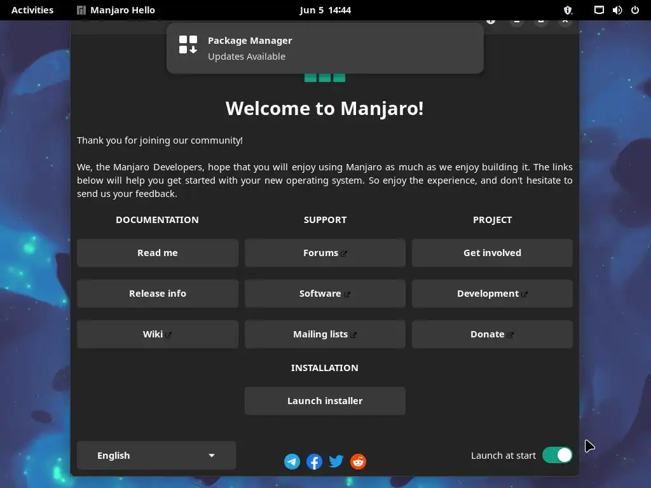Click the Get involved button

493,253
